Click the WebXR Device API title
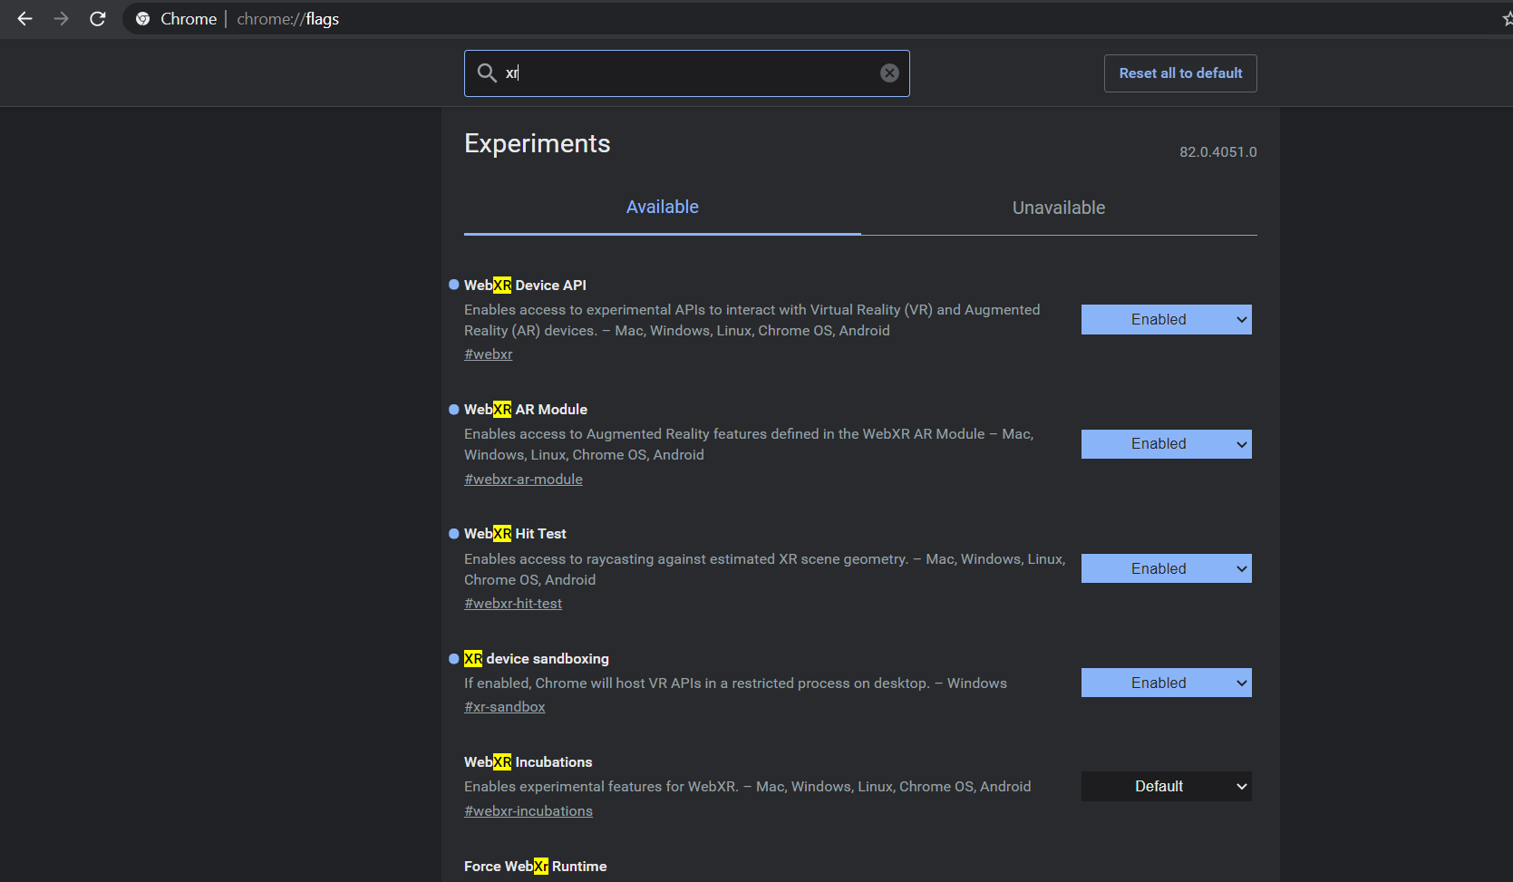Viewport: 1513px width, 882px height. pos(525,286)
